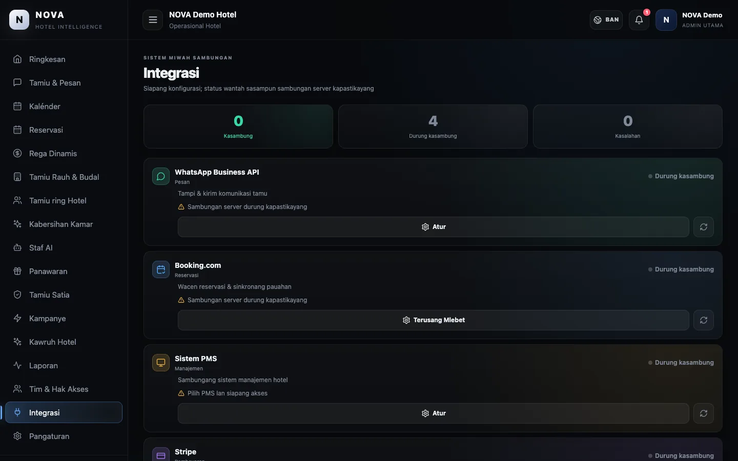738x461 pixels.
Task: Click the NOVA logo icon
Action: click(19, 20)
